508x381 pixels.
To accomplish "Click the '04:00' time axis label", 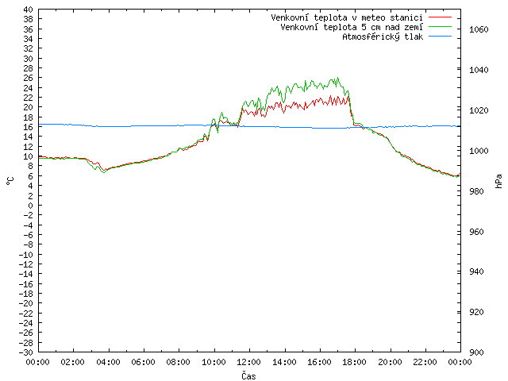I will (x=108, y=362).
